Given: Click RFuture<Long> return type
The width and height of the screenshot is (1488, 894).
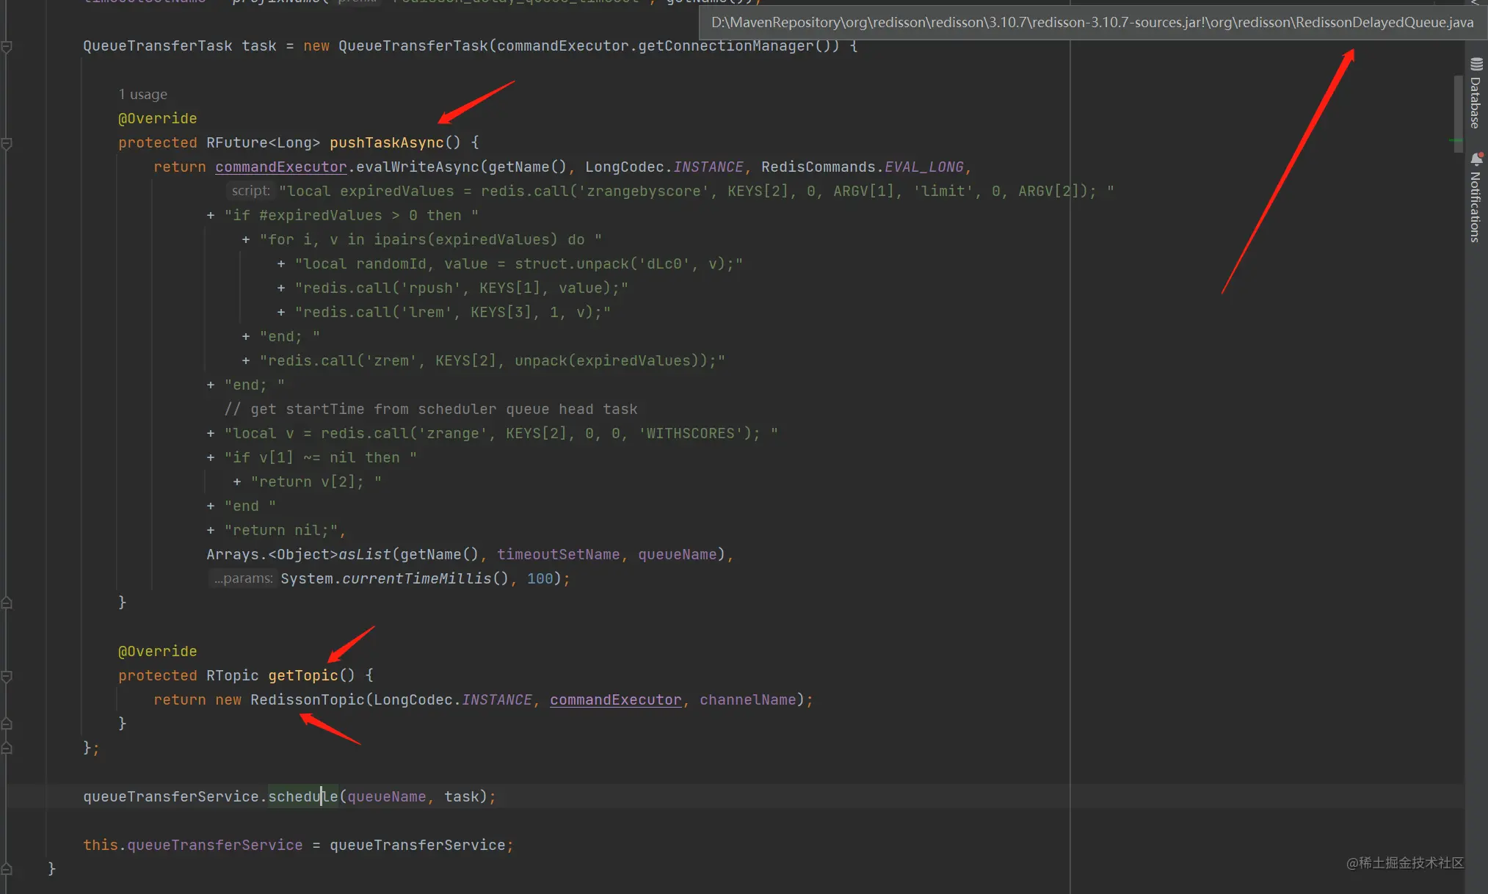Looking at the screenshot, I should [x=263, y=142].
